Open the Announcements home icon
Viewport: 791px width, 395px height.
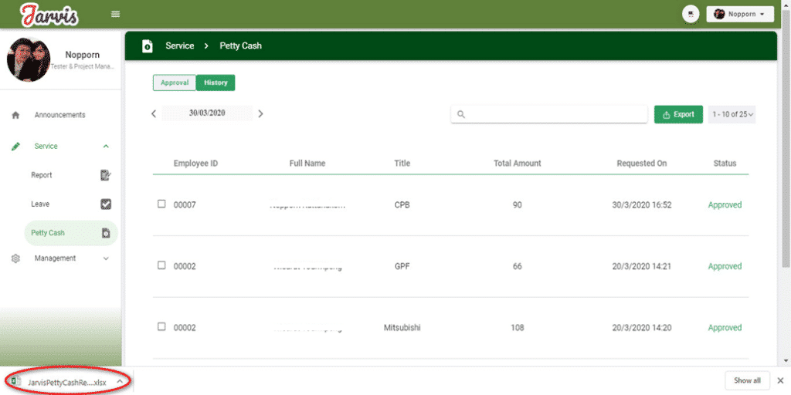tap(15, 115)
